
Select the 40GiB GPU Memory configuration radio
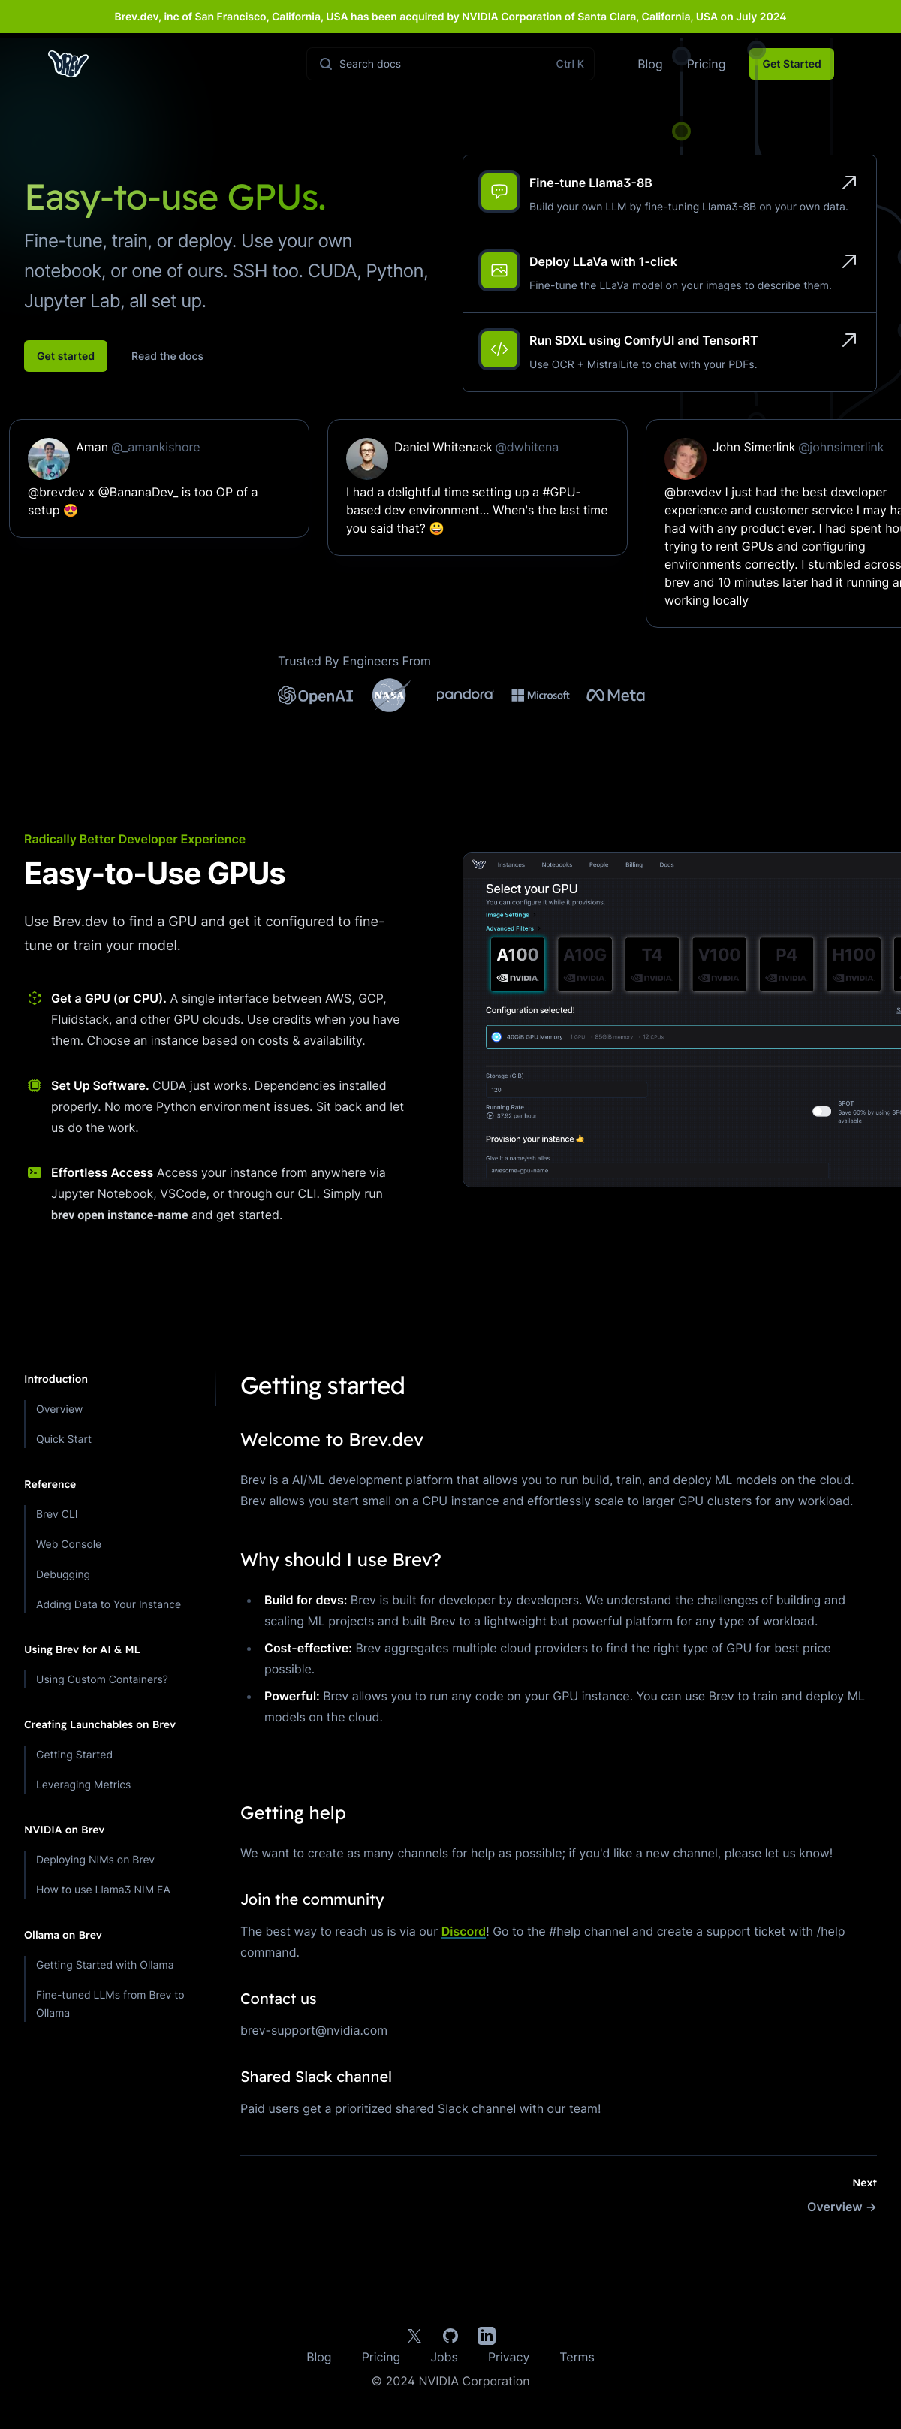(x=497, y=1037)
